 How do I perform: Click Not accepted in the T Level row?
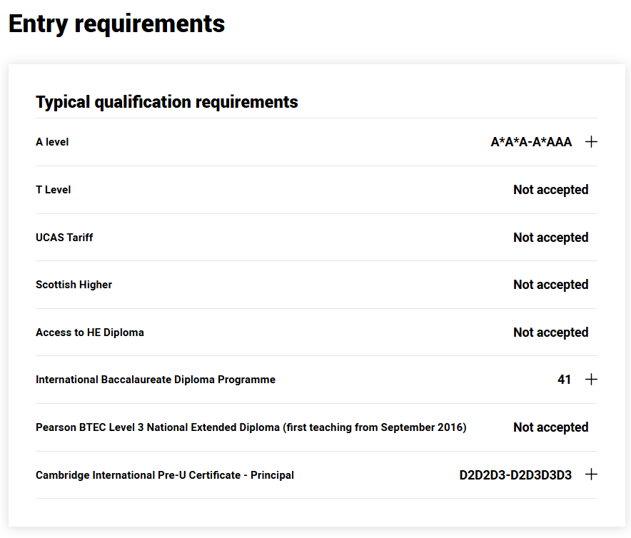click(x=550, y=190)
